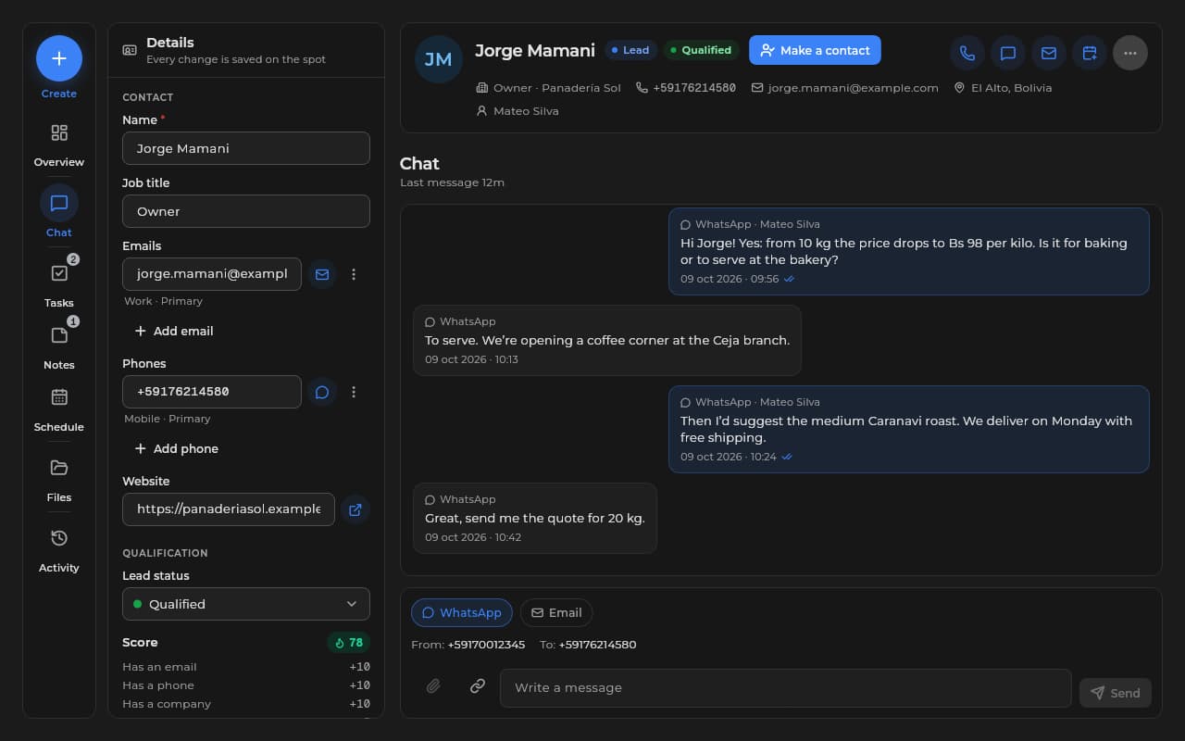
Task: Send the chat message
Action: 1116,693
